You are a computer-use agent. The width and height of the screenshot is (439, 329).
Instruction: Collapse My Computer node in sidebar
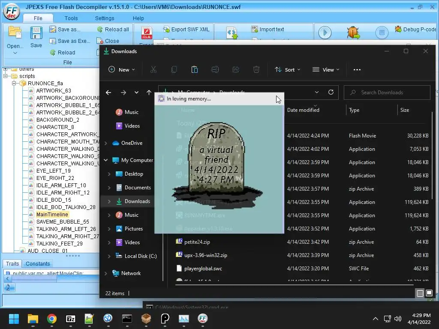point(106,160)
